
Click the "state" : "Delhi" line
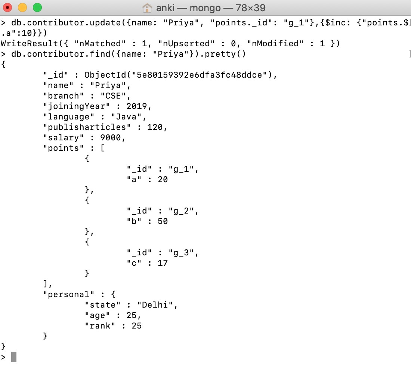coord(131,305)
